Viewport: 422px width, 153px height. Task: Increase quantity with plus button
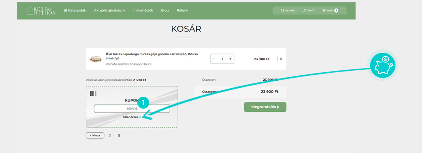coord(230,59)
